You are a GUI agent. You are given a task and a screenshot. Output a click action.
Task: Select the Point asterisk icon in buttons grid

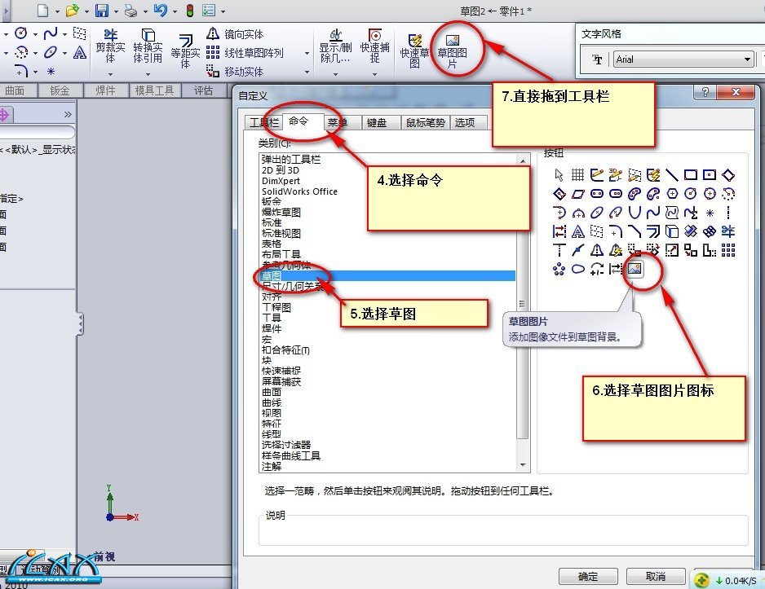click(x=710, y=213)
